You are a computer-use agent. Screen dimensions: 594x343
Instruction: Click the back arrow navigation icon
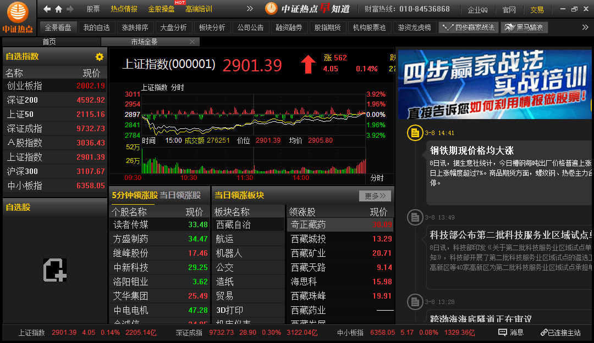pos(47,9)
